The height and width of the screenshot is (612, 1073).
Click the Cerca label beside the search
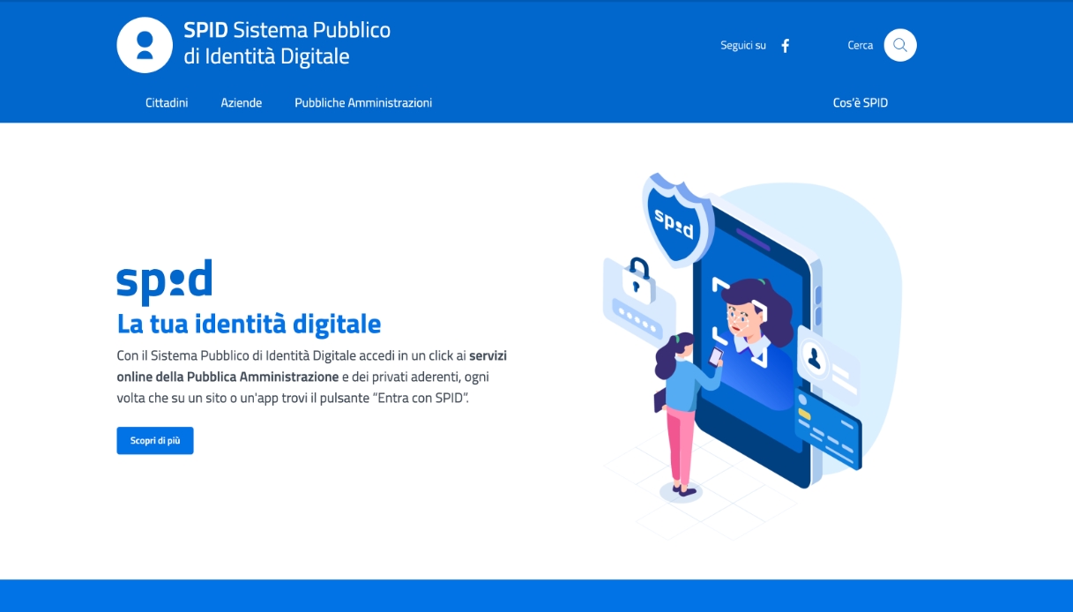point(860,46)
